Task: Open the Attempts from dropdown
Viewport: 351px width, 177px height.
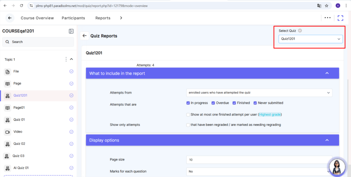Action: (x=259, y=93)
